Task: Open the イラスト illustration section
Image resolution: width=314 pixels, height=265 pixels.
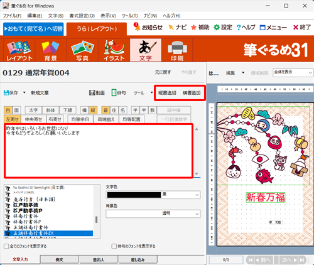Action: coord(114,50)
